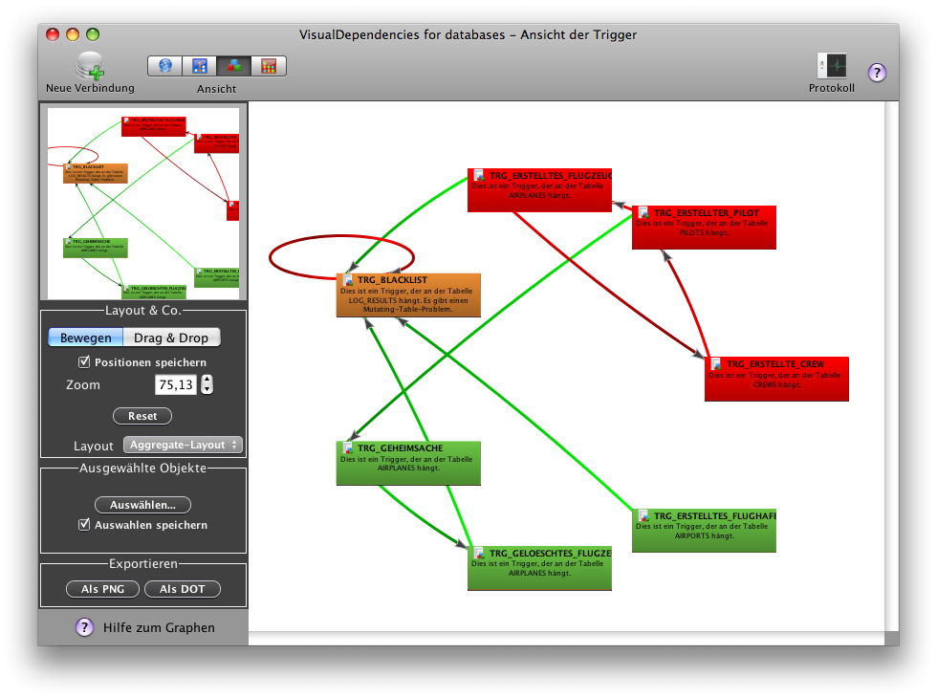This screenshot has height=698, width=937.
Task: Click the purple help icon in toolbar
Action: [x=877, y=73]
